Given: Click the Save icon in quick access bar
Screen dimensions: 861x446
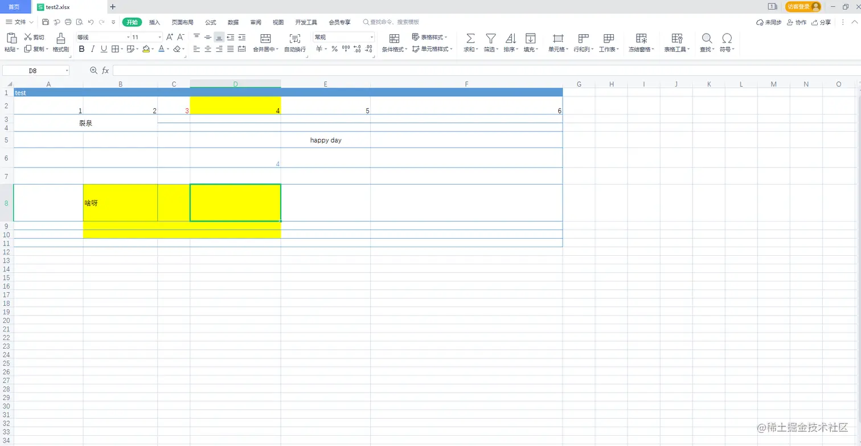Looking at the screenshot, I should tap(46, 22).
